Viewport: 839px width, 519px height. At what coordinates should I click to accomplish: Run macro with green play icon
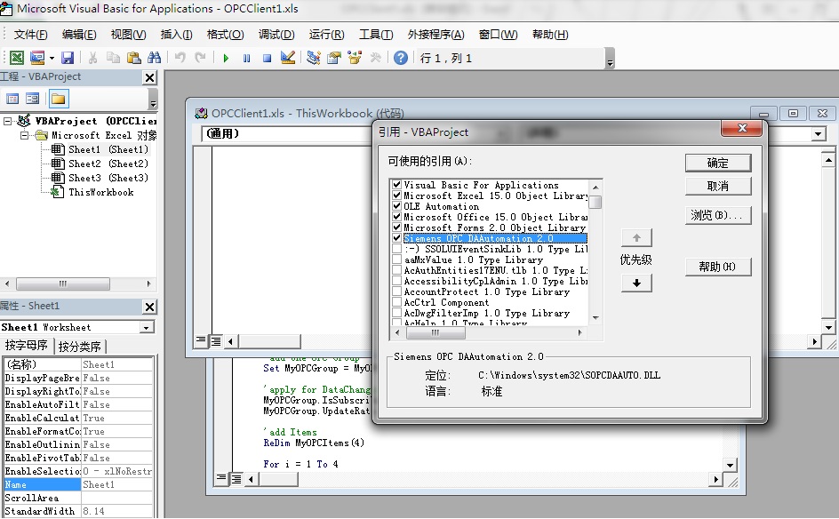click(226, 58)
